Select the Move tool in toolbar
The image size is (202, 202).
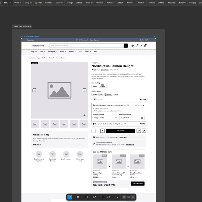[x=70, y=197]
